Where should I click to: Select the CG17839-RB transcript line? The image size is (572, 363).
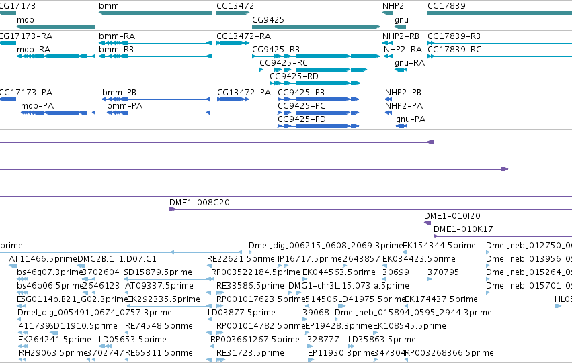500,43
